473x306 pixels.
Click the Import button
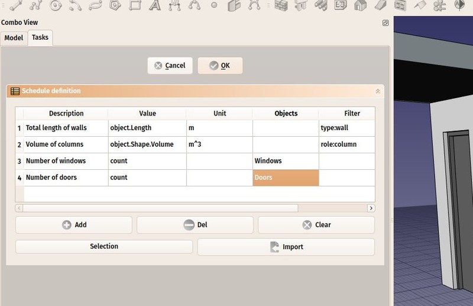286,247
